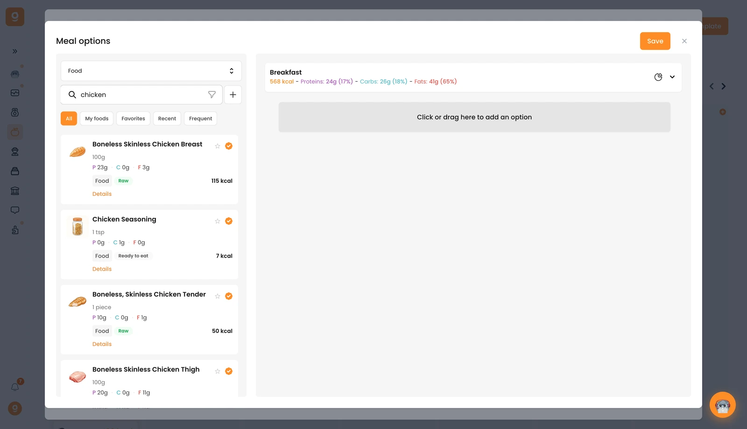
Task: Click the chicken thigh thumbnail image
Action: (x=78, y=376)
